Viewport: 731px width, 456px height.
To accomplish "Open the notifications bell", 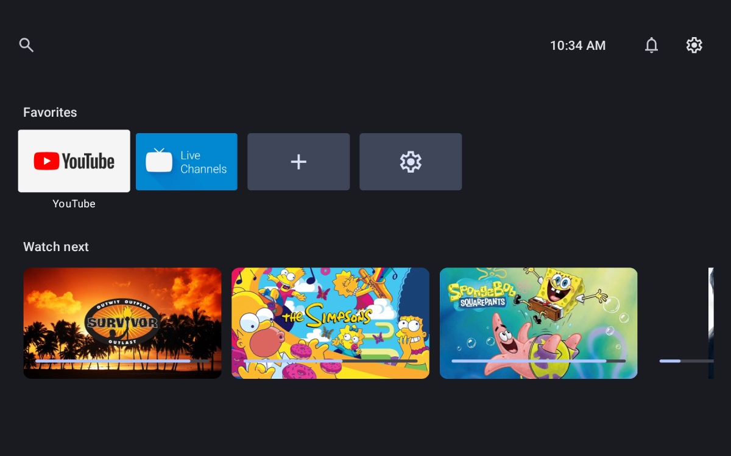I will click(x=651, y=45).
